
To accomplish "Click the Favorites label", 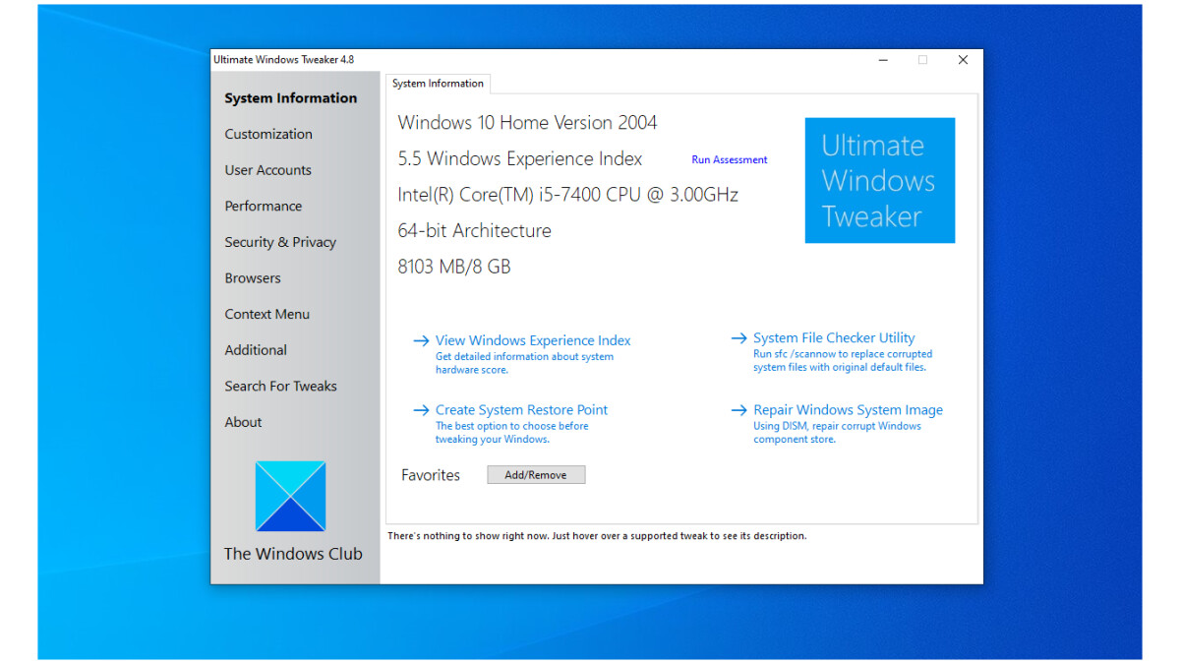I will [x=431, y=475].
